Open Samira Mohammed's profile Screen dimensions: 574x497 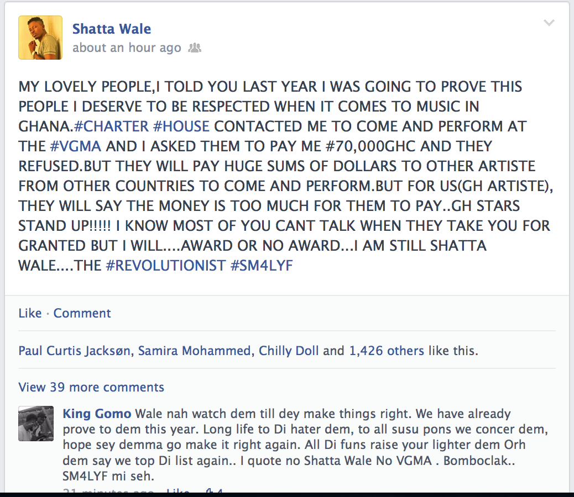(194, 351)
